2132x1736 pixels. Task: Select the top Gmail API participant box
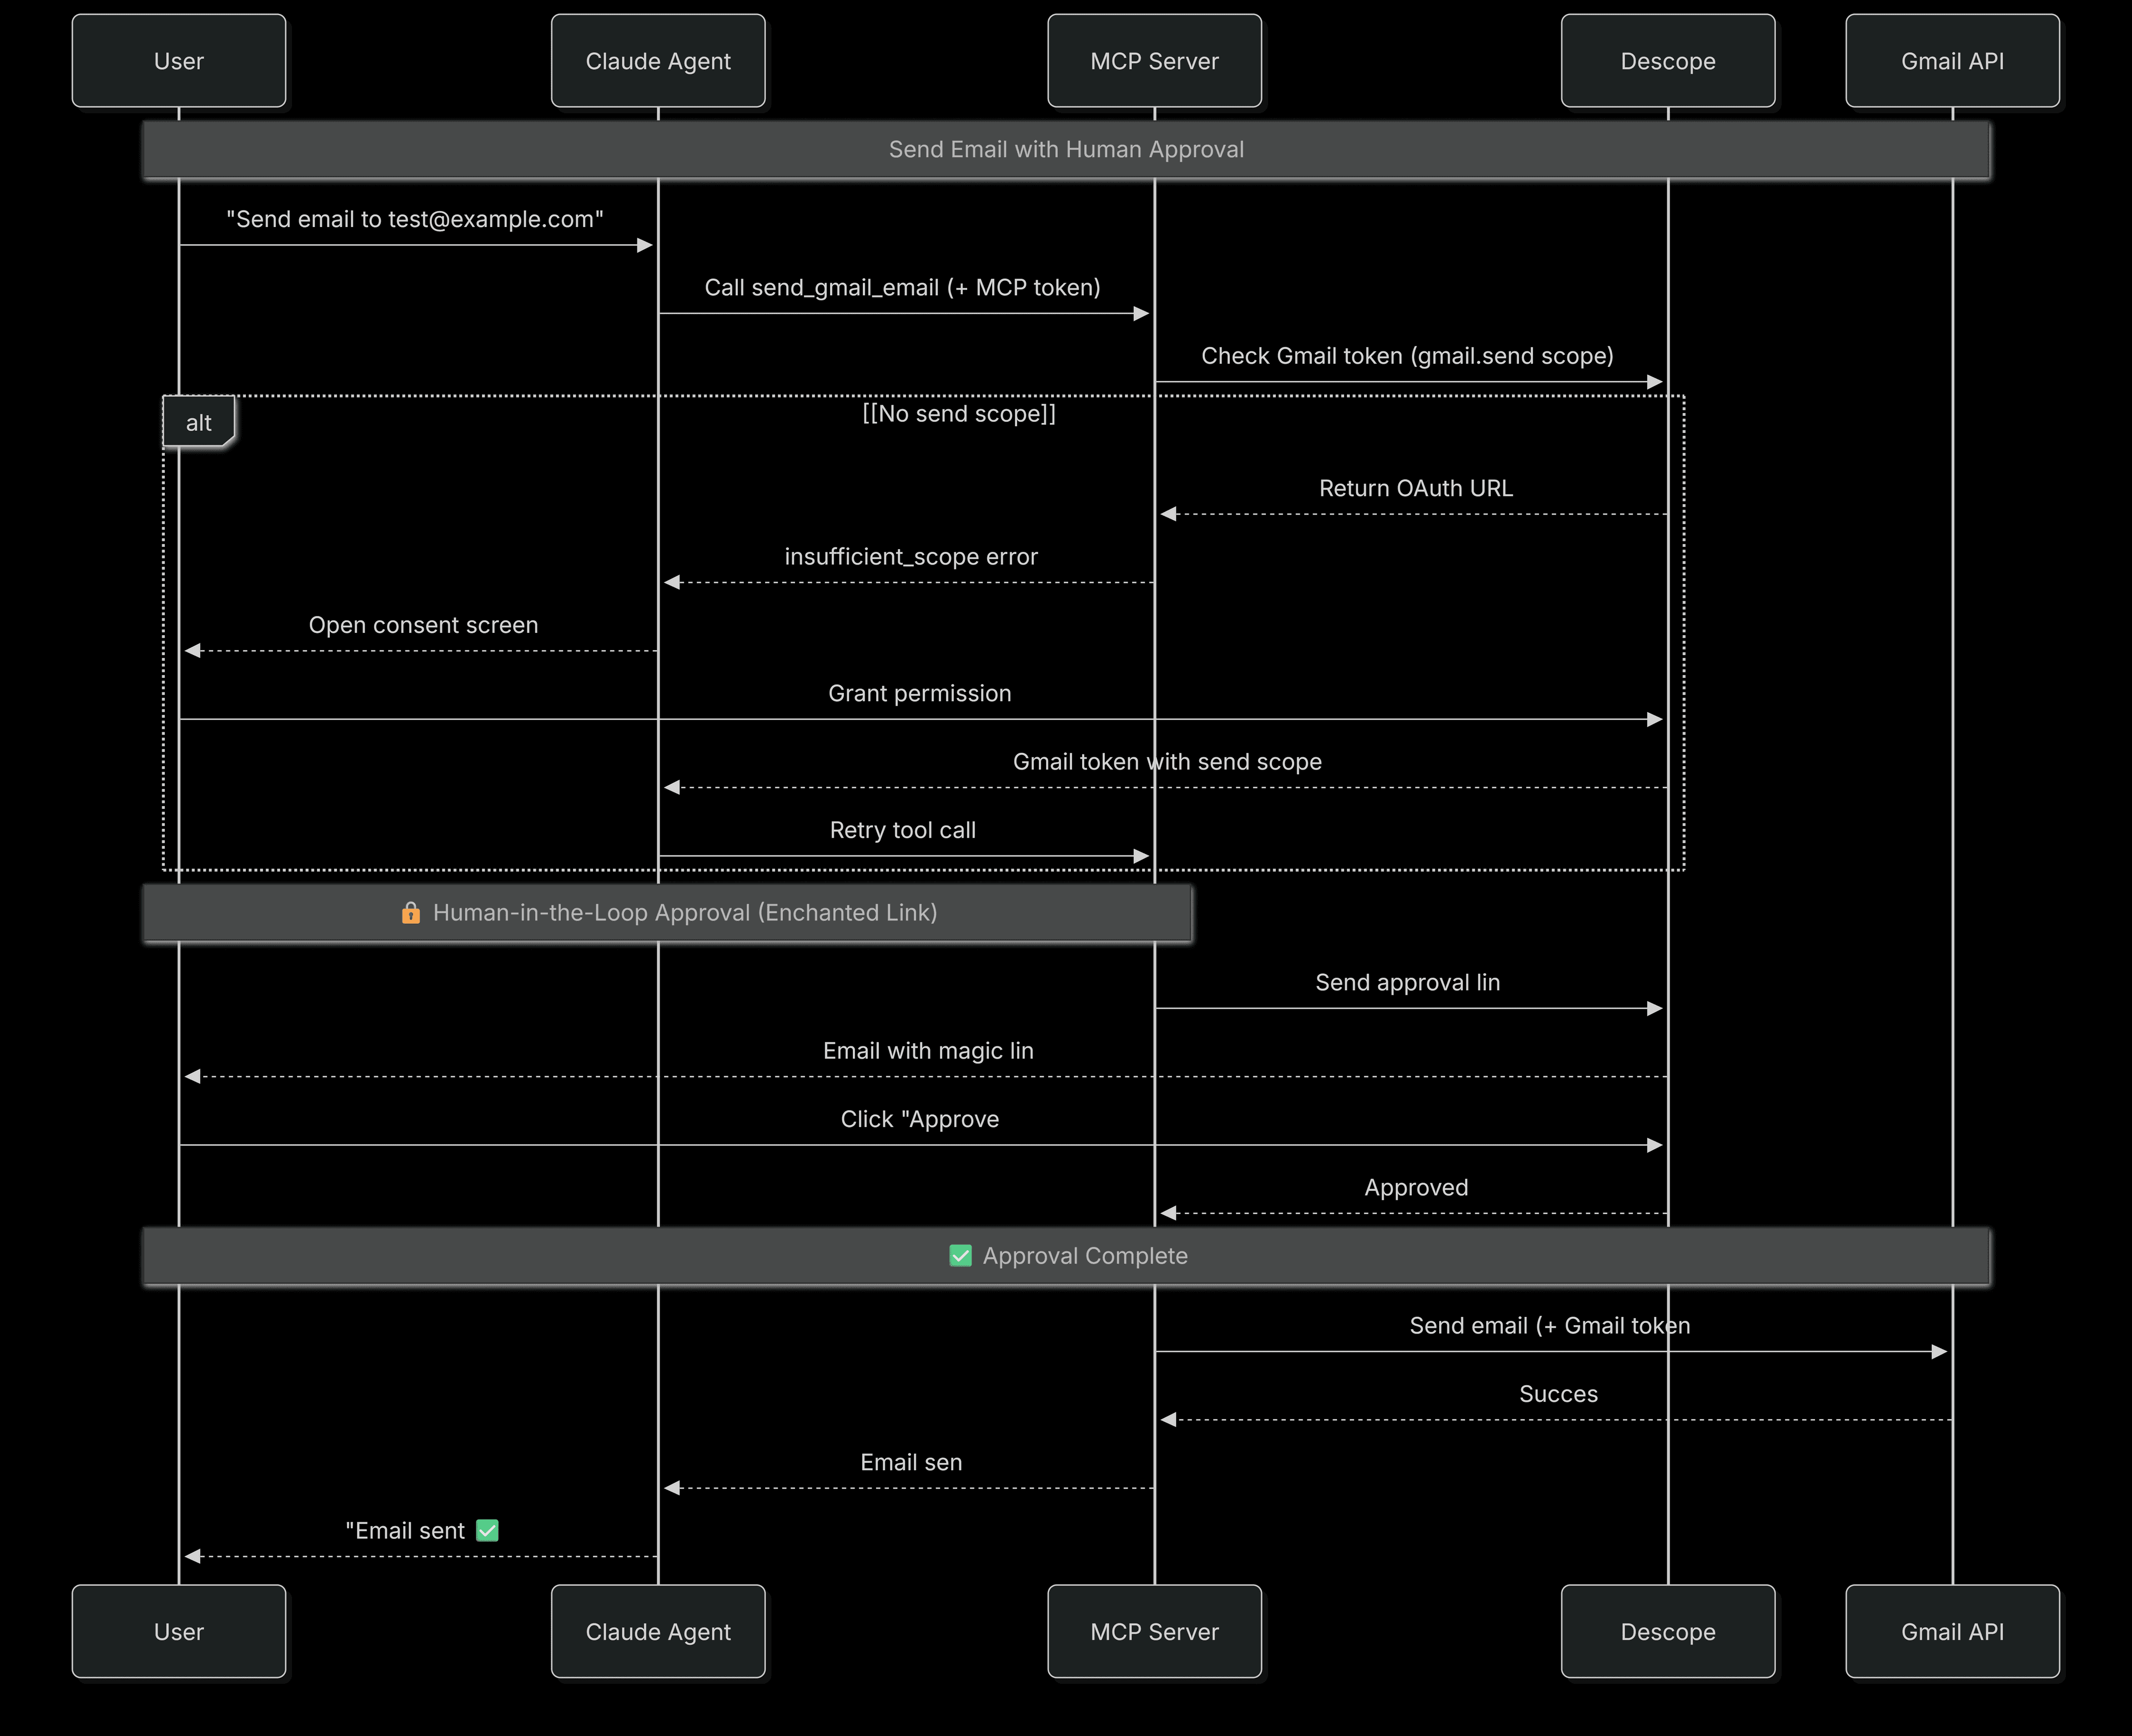pos(1953,61)
